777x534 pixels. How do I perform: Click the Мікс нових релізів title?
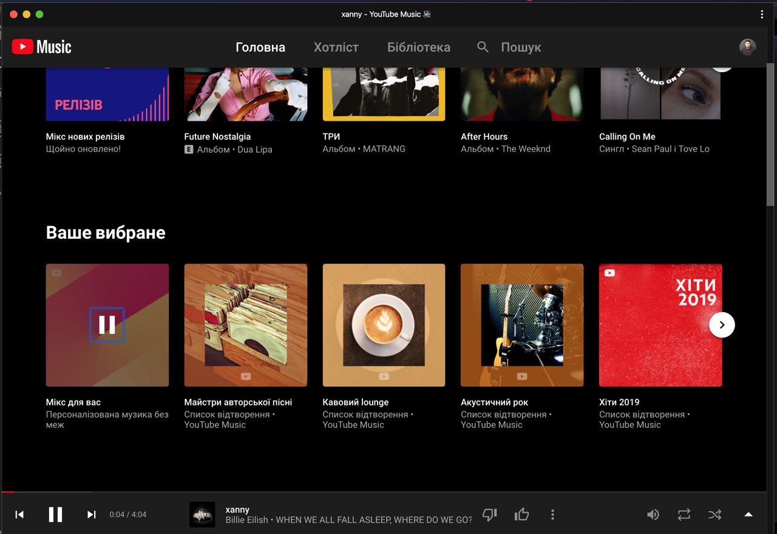coord(86,136)
